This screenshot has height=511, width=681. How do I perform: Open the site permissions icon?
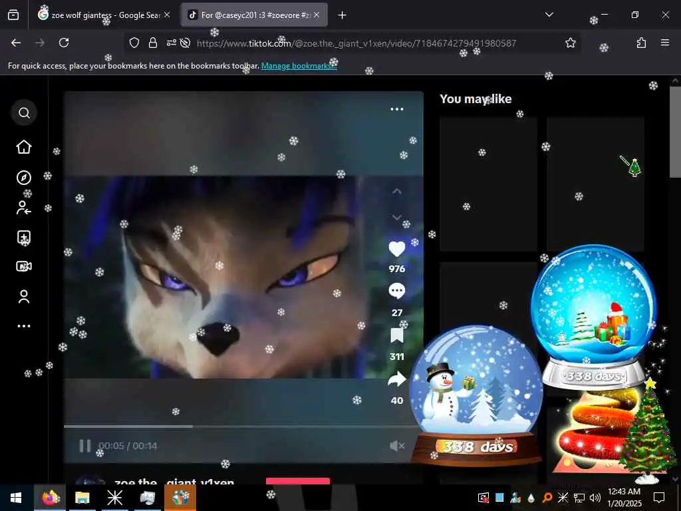[x=171, y=43]
